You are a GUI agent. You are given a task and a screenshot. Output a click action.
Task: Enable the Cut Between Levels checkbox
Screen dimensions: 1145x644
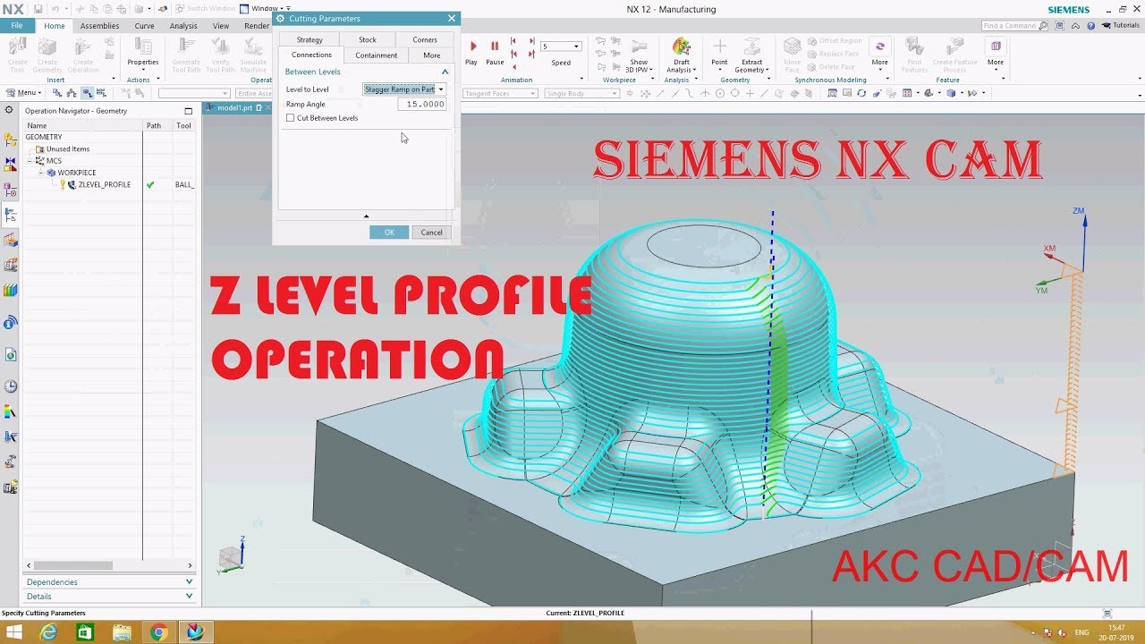[290, 118]
